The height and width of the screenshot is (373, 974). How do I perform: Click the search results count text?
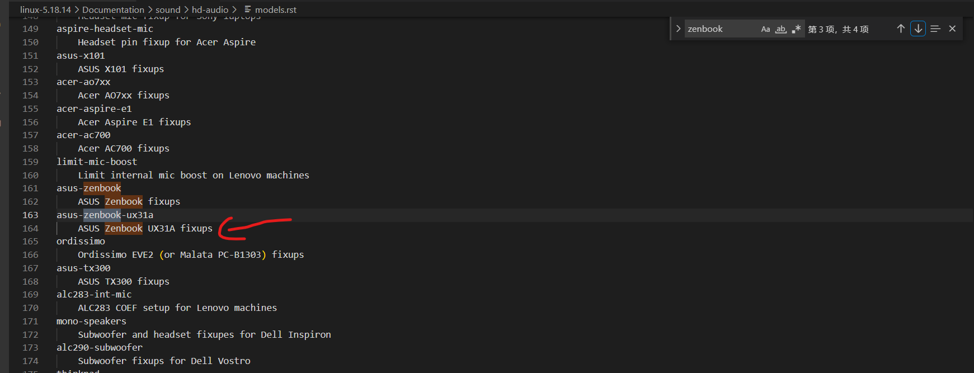[x=838, y=29]
